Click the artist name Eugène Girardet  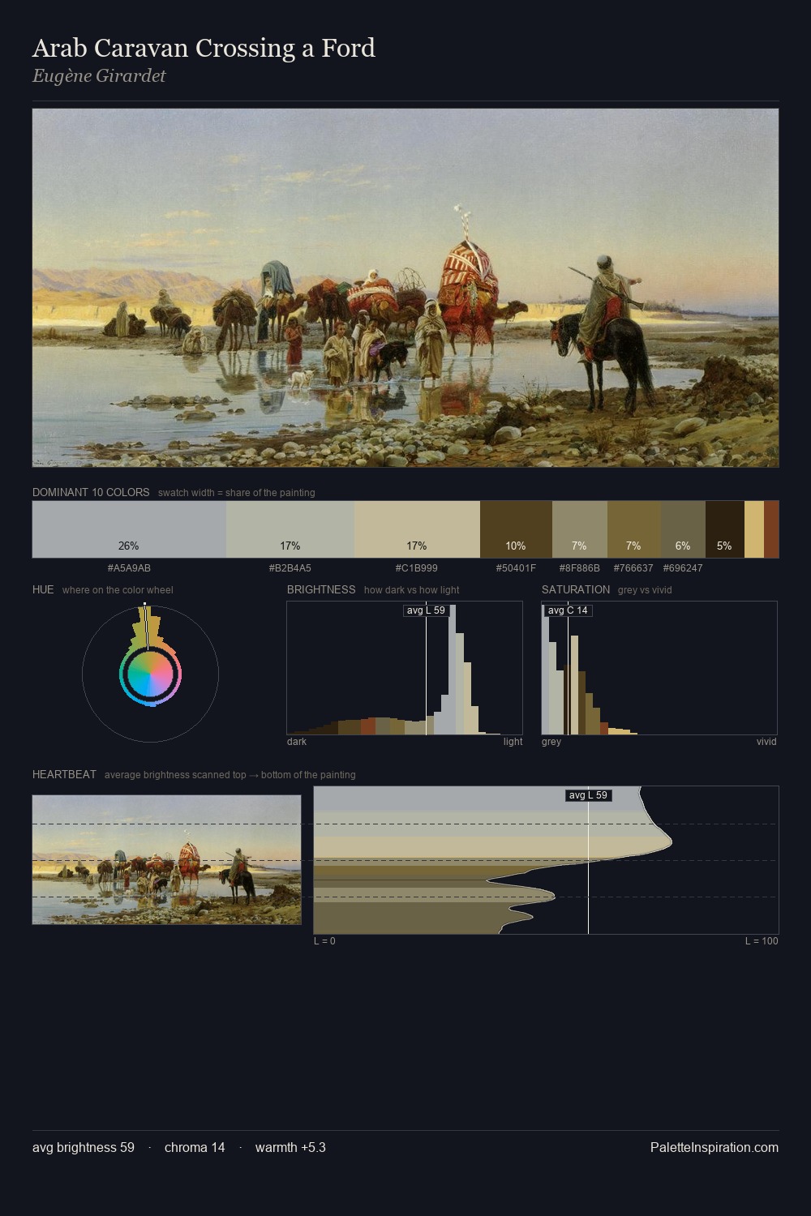tap(99, 75)
